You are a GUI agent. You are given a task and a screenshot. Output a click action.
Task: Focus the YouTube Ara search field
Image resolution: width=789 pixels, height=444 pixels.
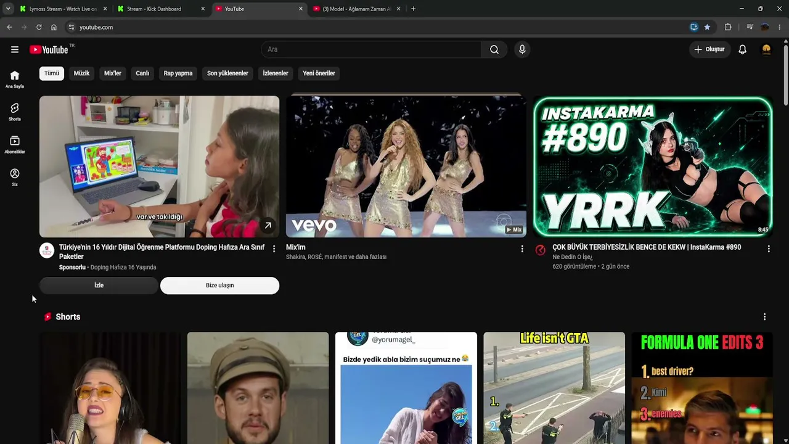(371, 49)
